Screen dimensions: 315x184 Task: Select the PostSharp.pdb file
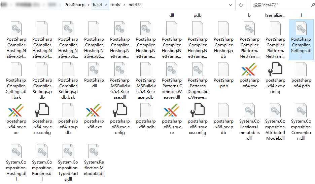223,75
